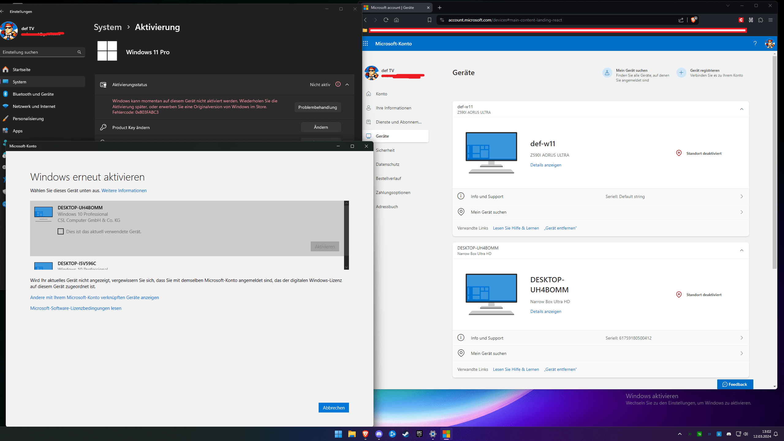784x441 pixels.
Task: Click the browser home icon
Action: pyautogui.click(x=396, y=20)
